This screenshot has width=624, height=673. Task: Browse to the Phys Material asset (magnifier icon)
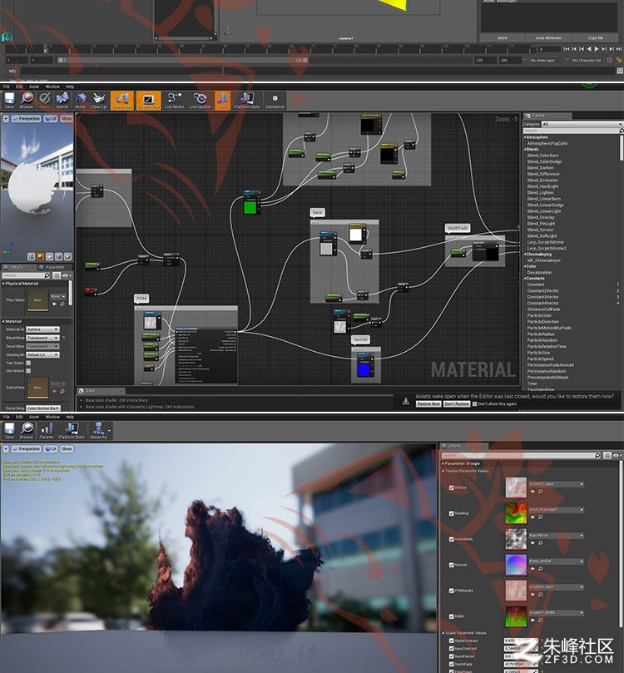pos(62,304)
